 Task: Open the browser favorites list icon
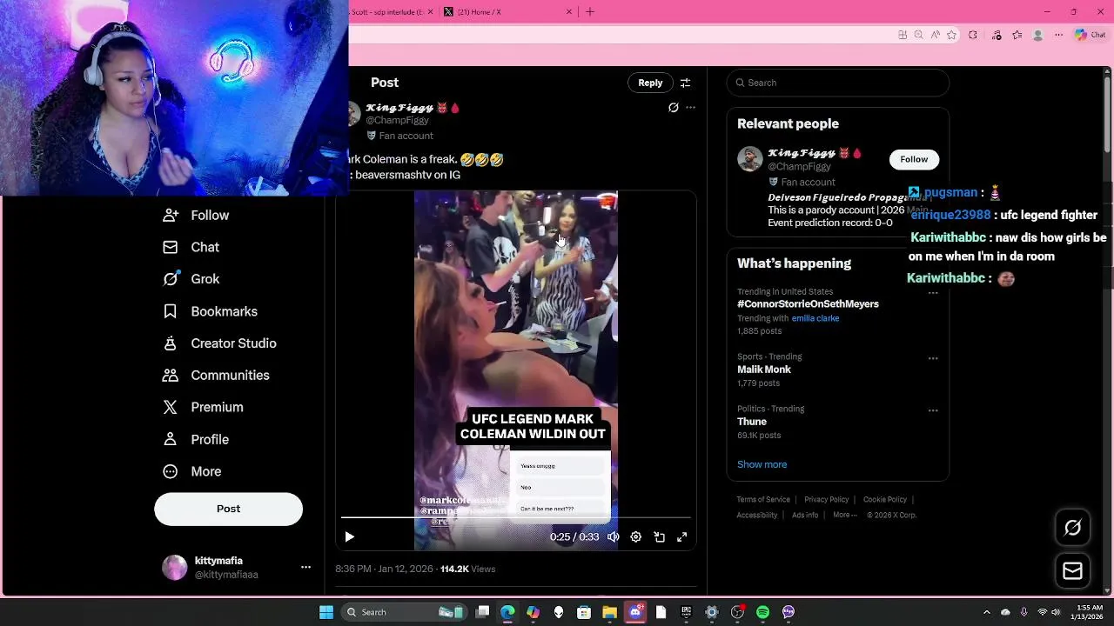pos(1017,35)
